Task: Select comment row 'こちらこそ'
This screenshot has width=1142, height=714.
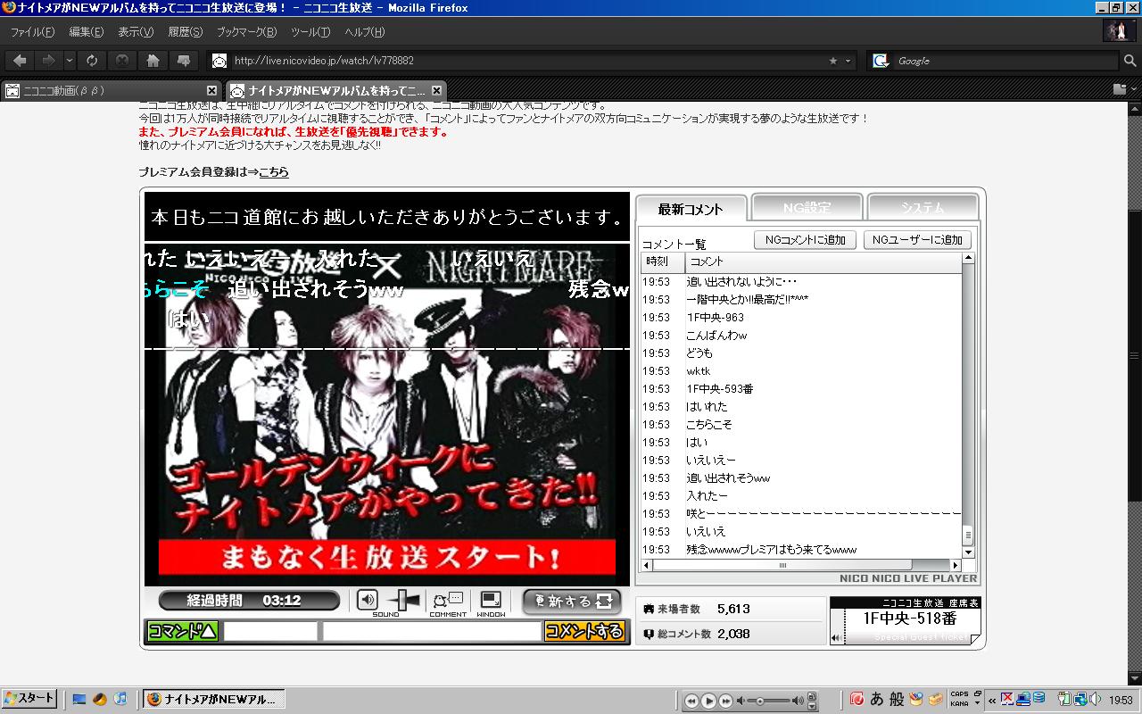Action: [801, 425]
